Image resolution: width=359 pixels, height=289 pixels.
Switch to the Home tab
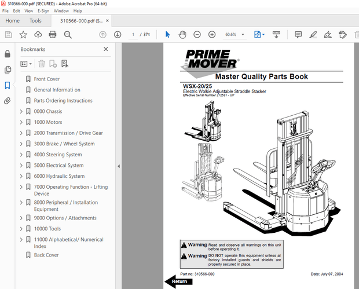point(12,21)
